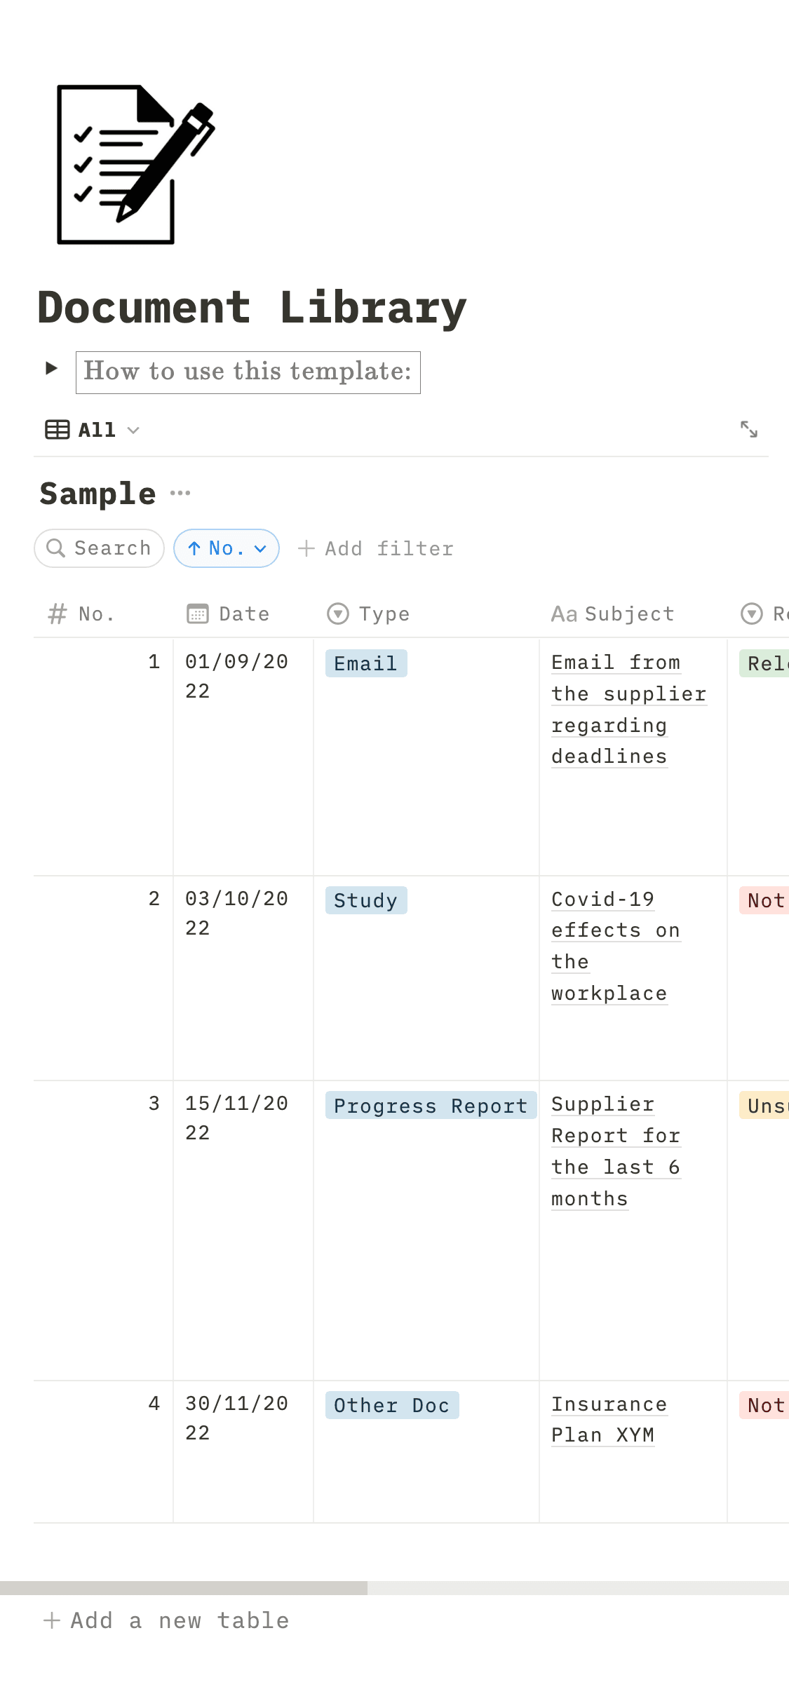Open the All view dropdown chevron
Viewport: 789px width, 1708px height.
coord(133,430)
